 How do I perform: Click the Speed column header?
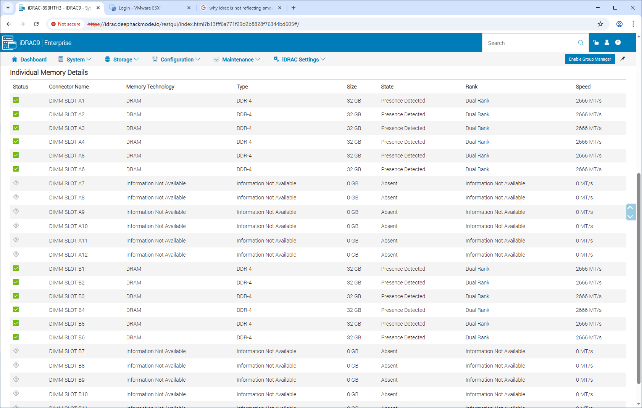click(583, 87)
